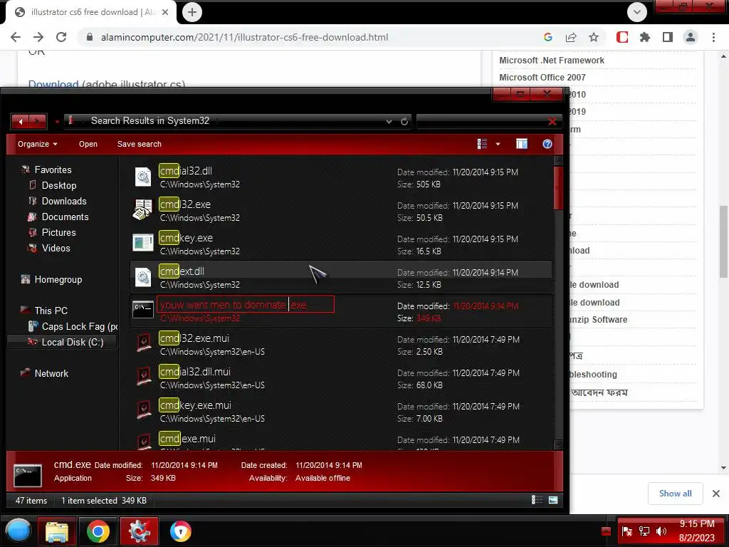Open Chrome profile avatar
Image resolution: width=729 pixels, height=547 pixels.
691,37
